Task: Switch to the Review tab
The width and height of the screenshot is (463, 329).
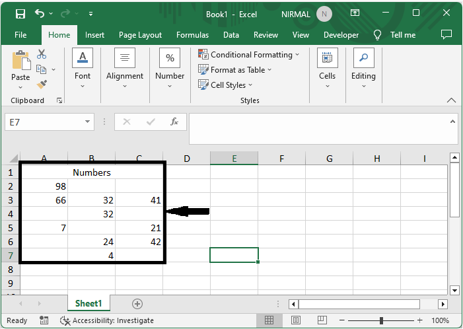Action: click(x=266, y=35)
